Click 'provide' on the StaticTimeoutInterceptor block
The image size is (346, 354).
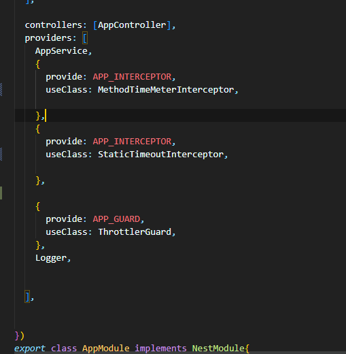click(64, 142)
